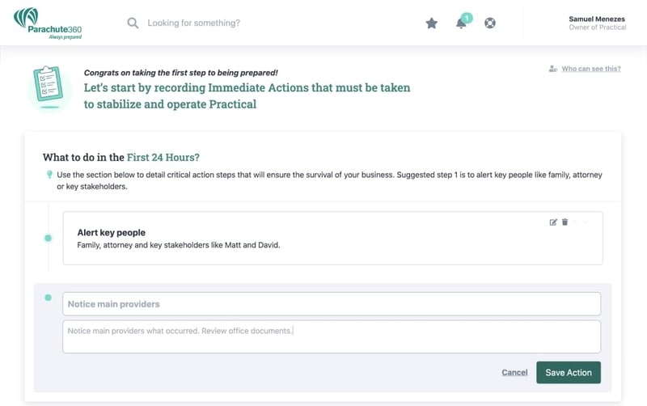Click the Notice main providers title field
647x406 pixels.
click(332, 304)
